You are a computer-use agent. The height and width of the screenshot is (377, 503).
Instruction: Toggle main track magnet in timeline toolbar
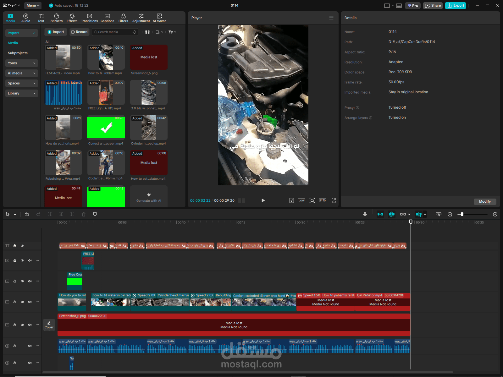pyautogui.click(x=380, y=214)
